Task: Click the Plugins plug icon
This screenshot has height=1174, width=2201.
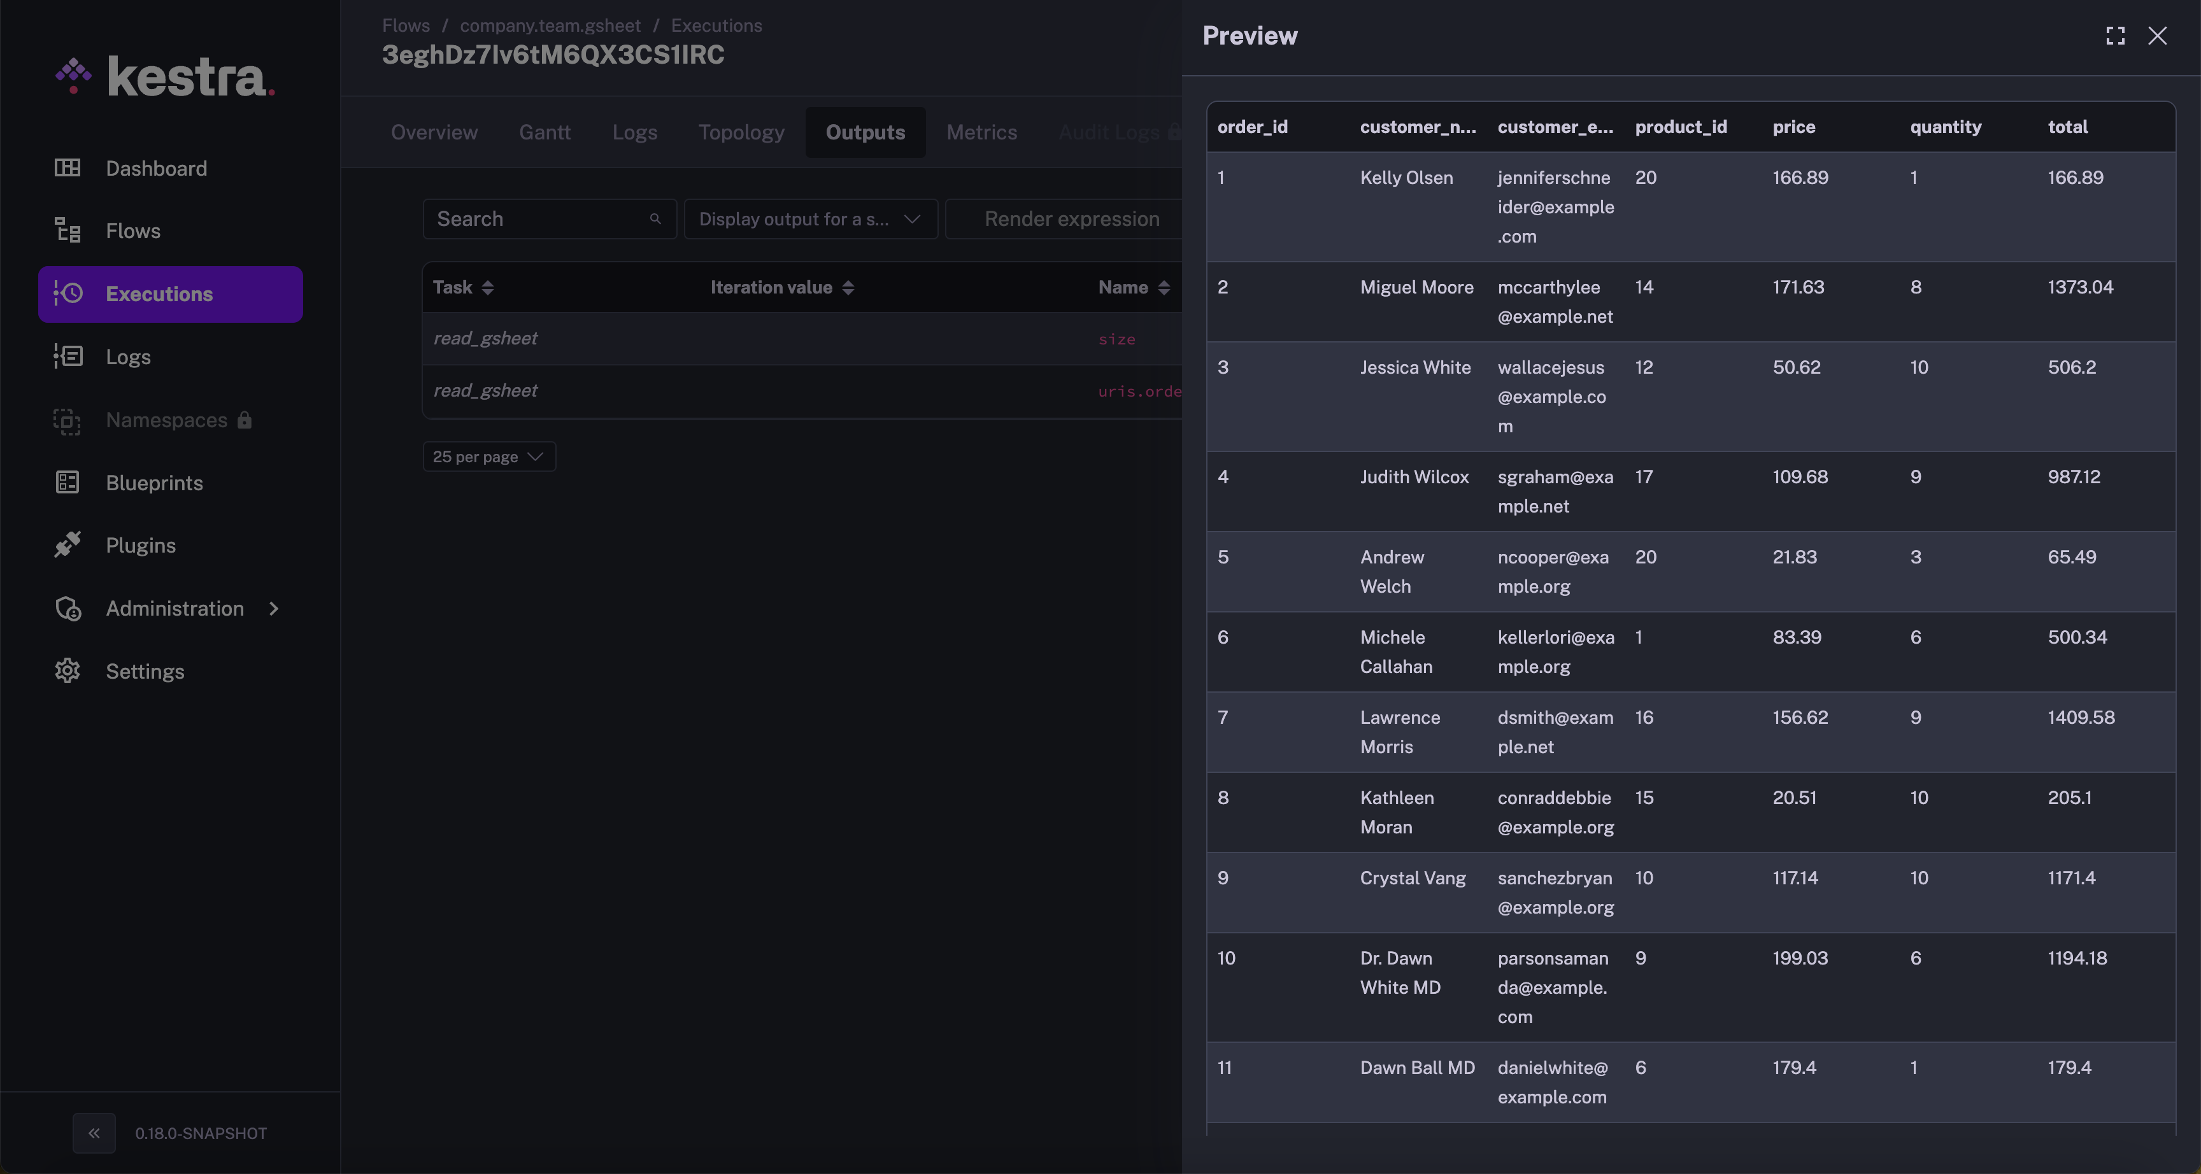Action: coord(68,545)
